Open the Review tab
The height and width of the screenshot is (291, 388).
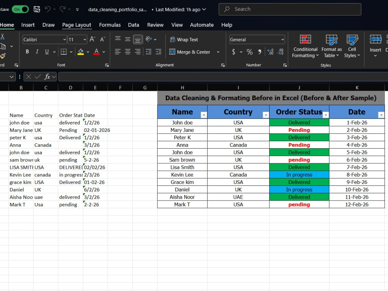point(155,25)
